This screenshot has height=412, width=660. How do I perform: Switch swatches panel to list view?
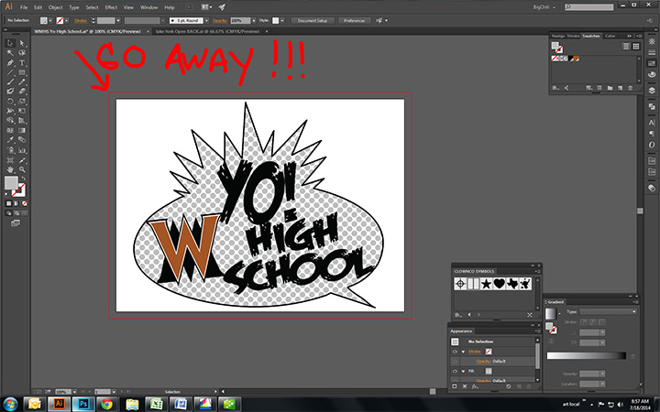point(626,47)
